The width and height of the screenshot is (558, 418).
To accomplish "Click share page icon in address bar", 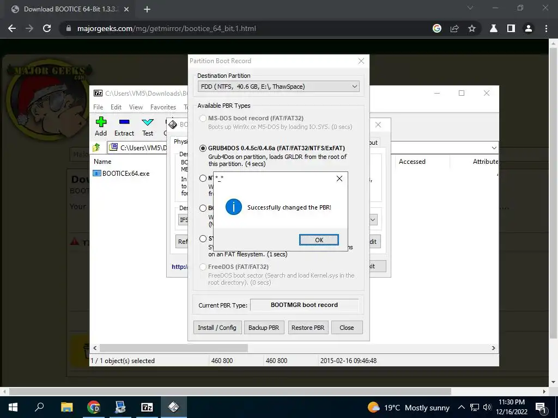I will (x=454, y=28).
